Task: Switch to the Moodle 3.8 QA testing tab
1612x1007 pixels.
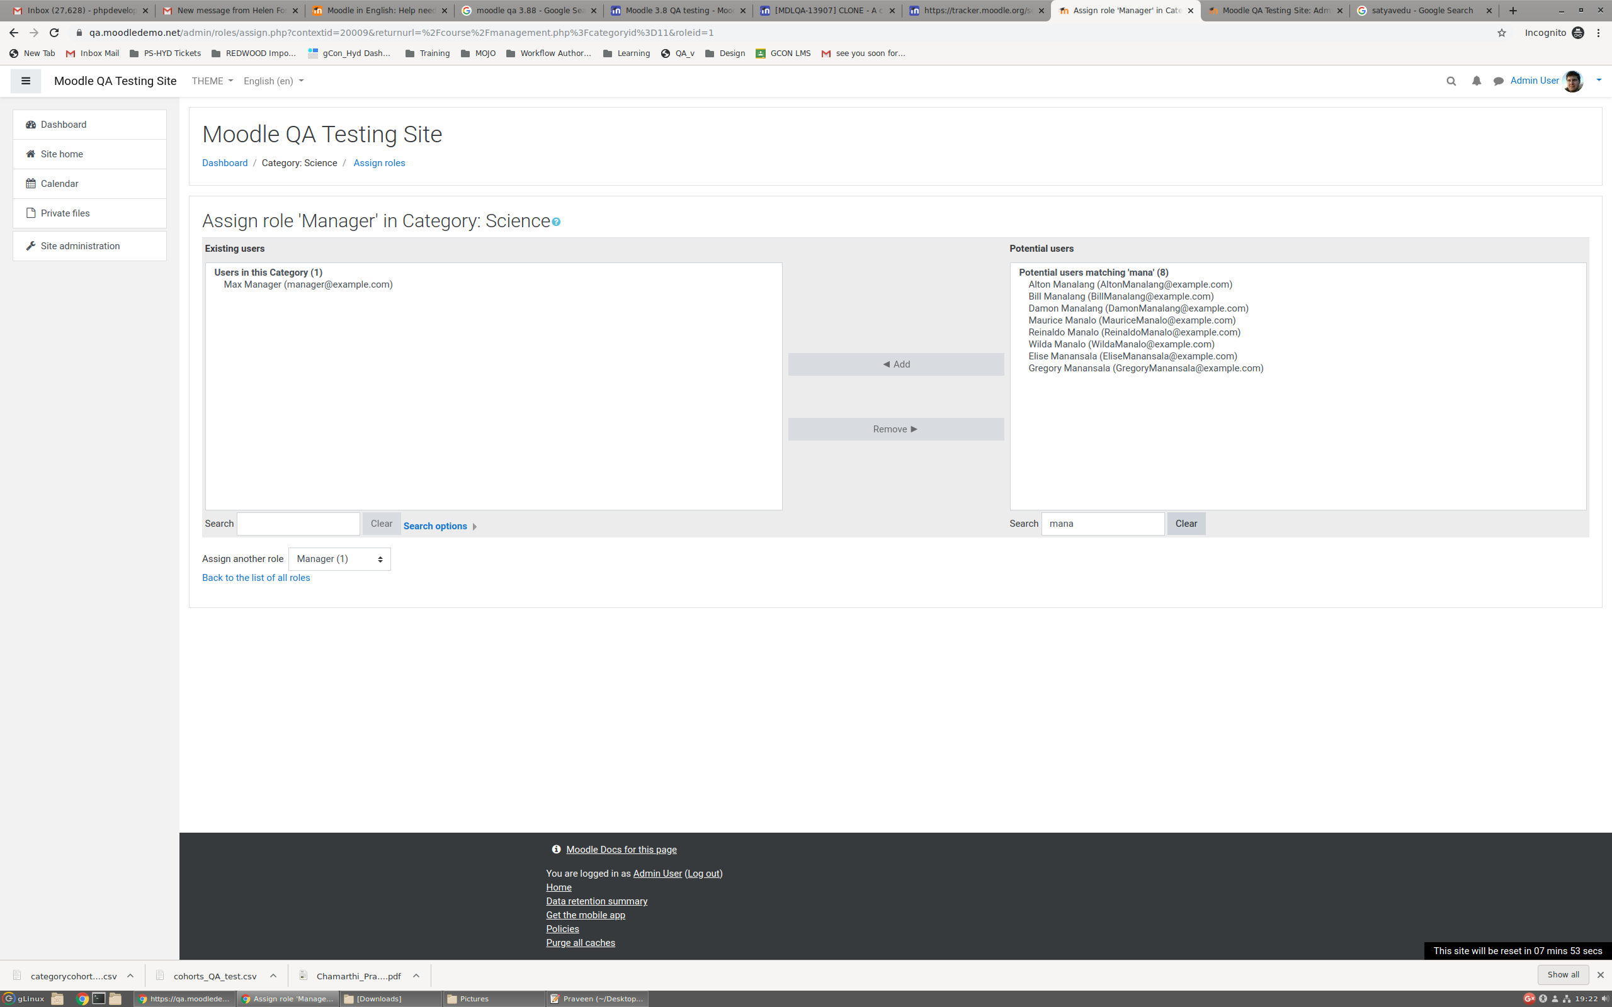Action: pos(678,11)
